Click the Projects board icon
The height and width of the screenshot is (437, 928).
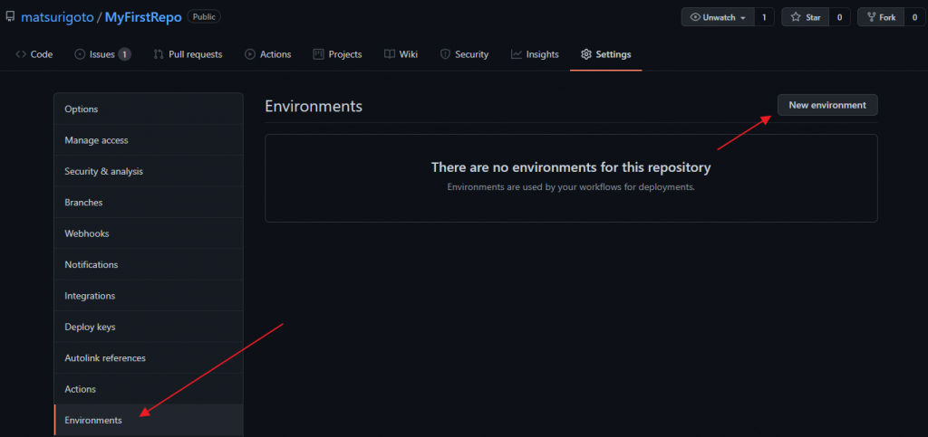pyautogui.click(x=318, y=54)
